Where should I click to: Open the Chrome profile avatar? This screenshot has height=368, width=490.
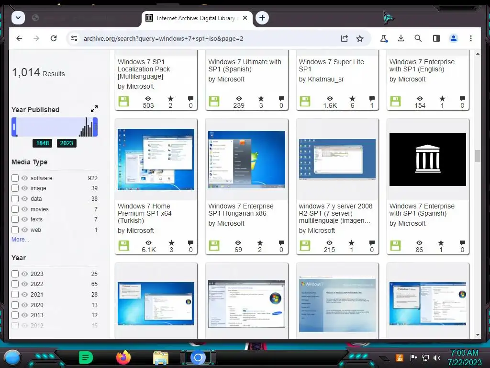click(454, 38)
